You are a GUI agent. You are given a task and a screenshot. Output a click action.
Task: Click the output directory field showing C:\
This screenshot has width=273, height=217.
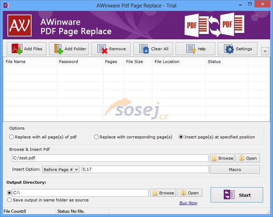click(x=80, y=193)
